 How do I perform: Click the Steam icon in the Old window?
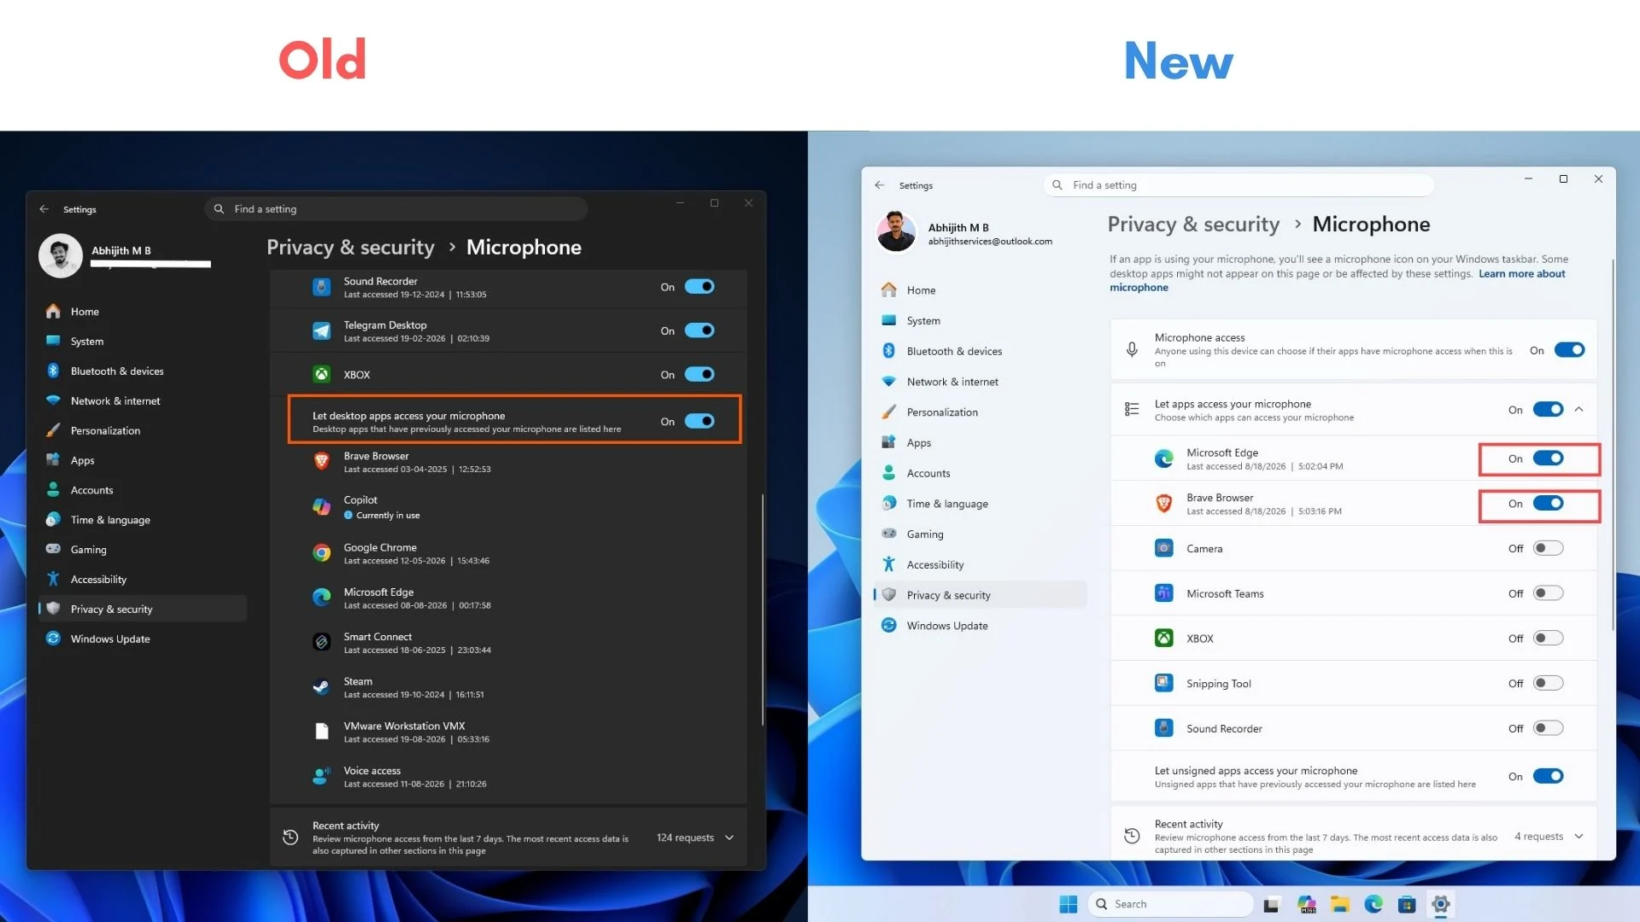tap(321, 687)
